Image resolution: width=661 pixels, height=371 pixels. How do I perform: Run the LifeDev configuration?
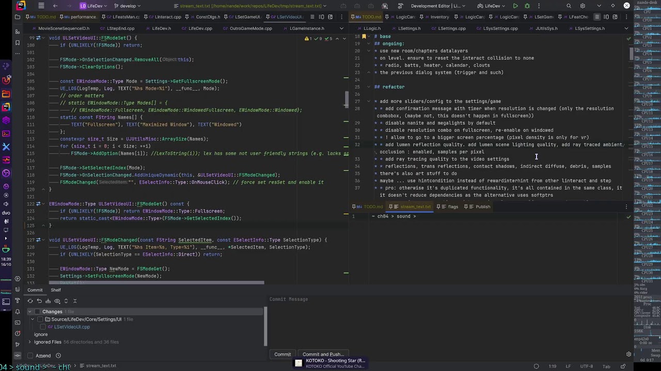tap(515, 6)
